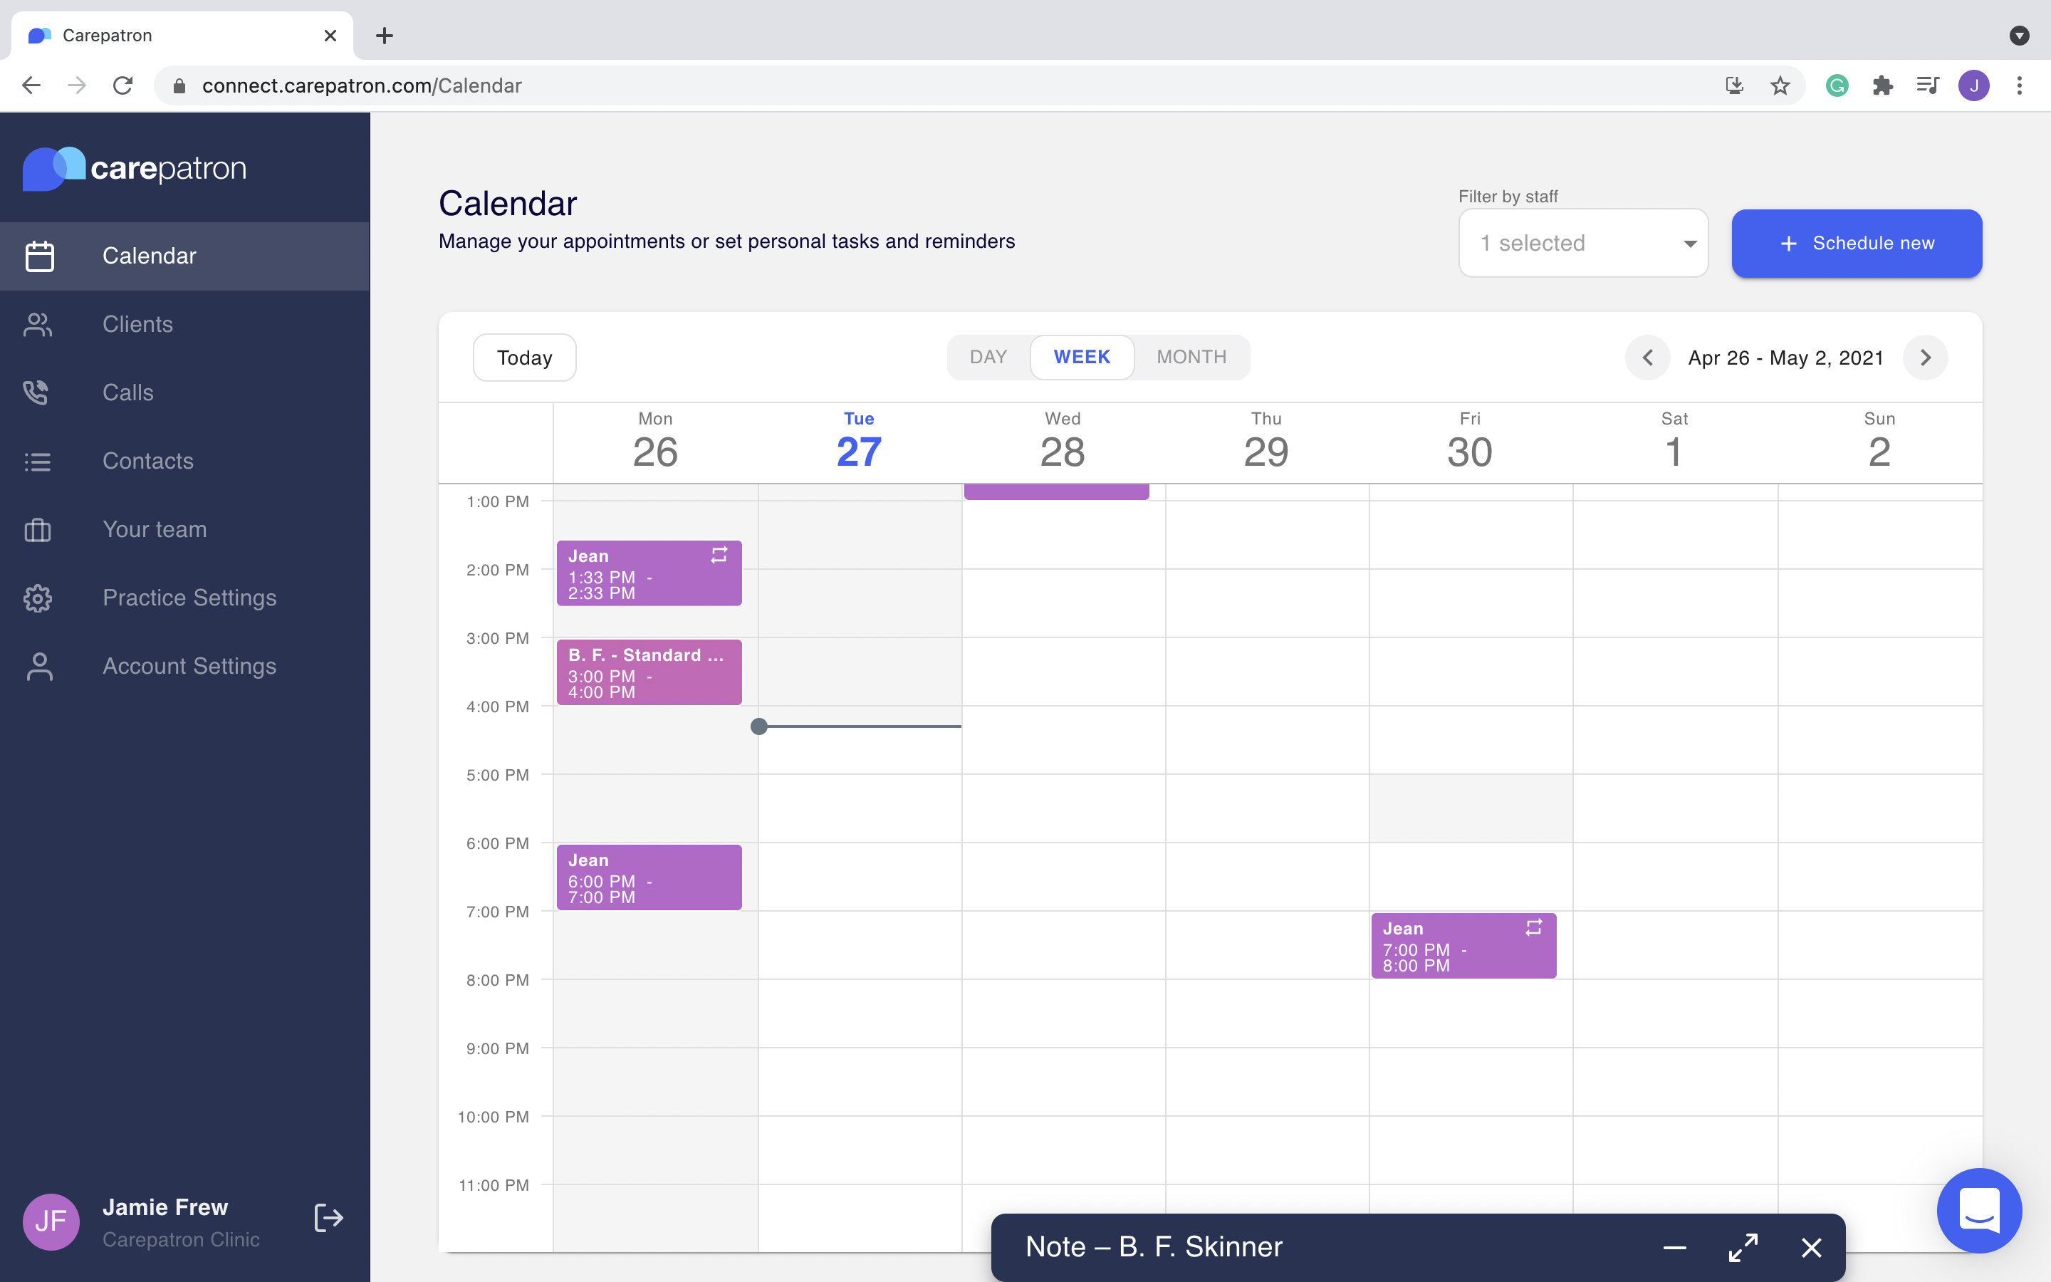This screenshot has width=2051, height=1282.
Task: Open Account Settings
Action: [x=189, y=667]
